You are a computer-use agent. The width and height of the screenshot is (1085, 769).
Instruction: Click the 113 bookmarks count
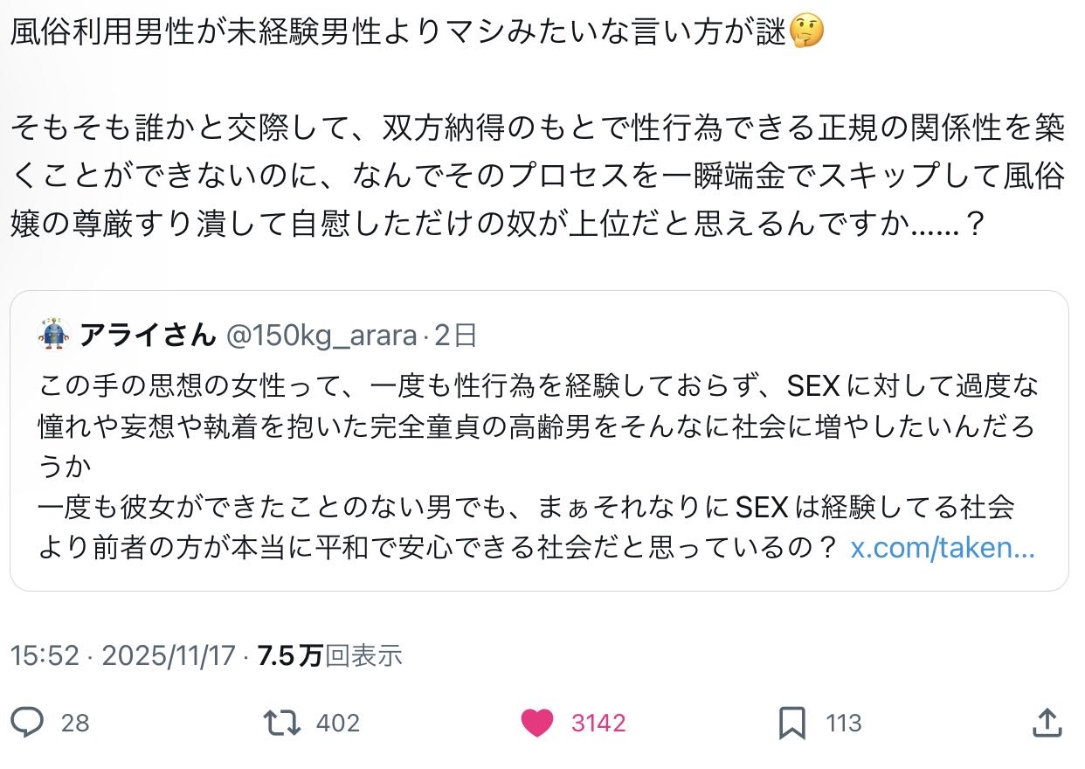tap(844, 724)
